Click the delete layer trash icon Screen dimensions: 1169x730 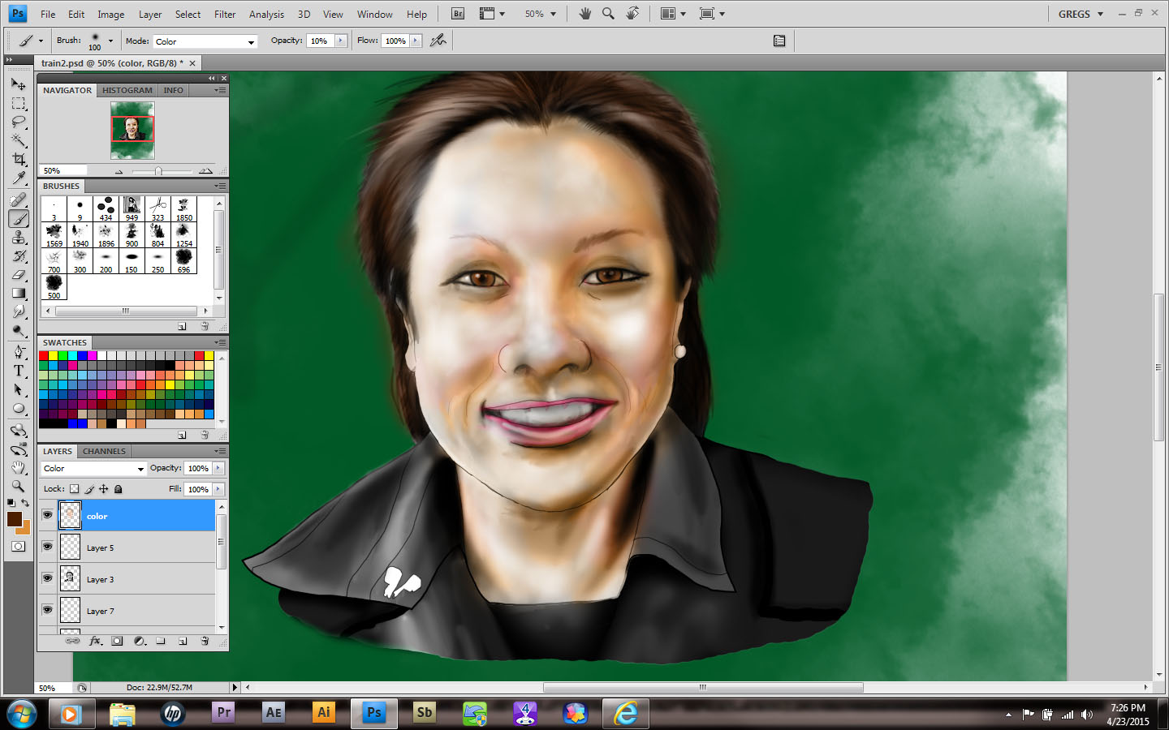(205, 641)
